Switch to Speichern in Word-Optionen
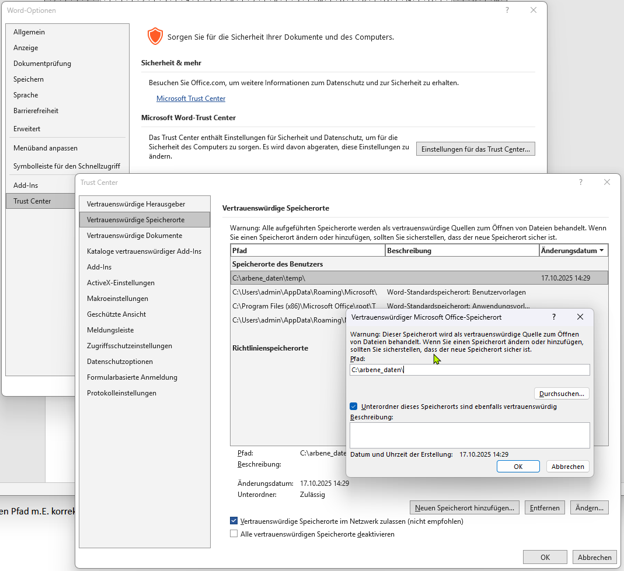Viewport: 624px width, 571px height. tap(29, 79)
